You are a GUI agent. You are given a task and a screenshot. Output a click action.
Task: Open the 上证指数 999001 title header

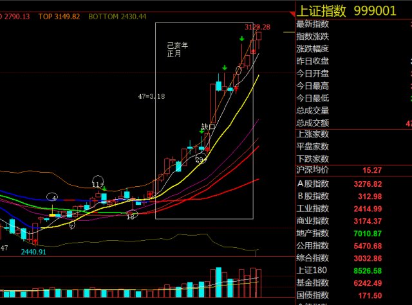pos(353,10)
